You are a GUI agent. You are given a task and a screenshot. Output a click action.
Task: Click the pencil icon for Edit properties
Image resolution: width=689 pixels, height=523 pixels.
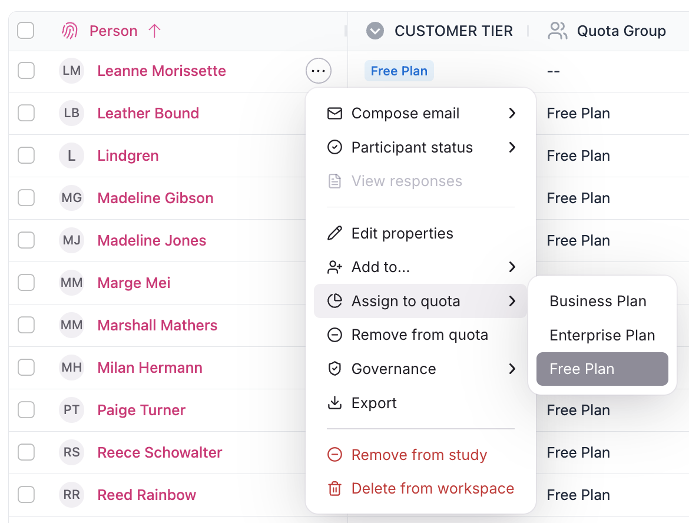(334, 234)
